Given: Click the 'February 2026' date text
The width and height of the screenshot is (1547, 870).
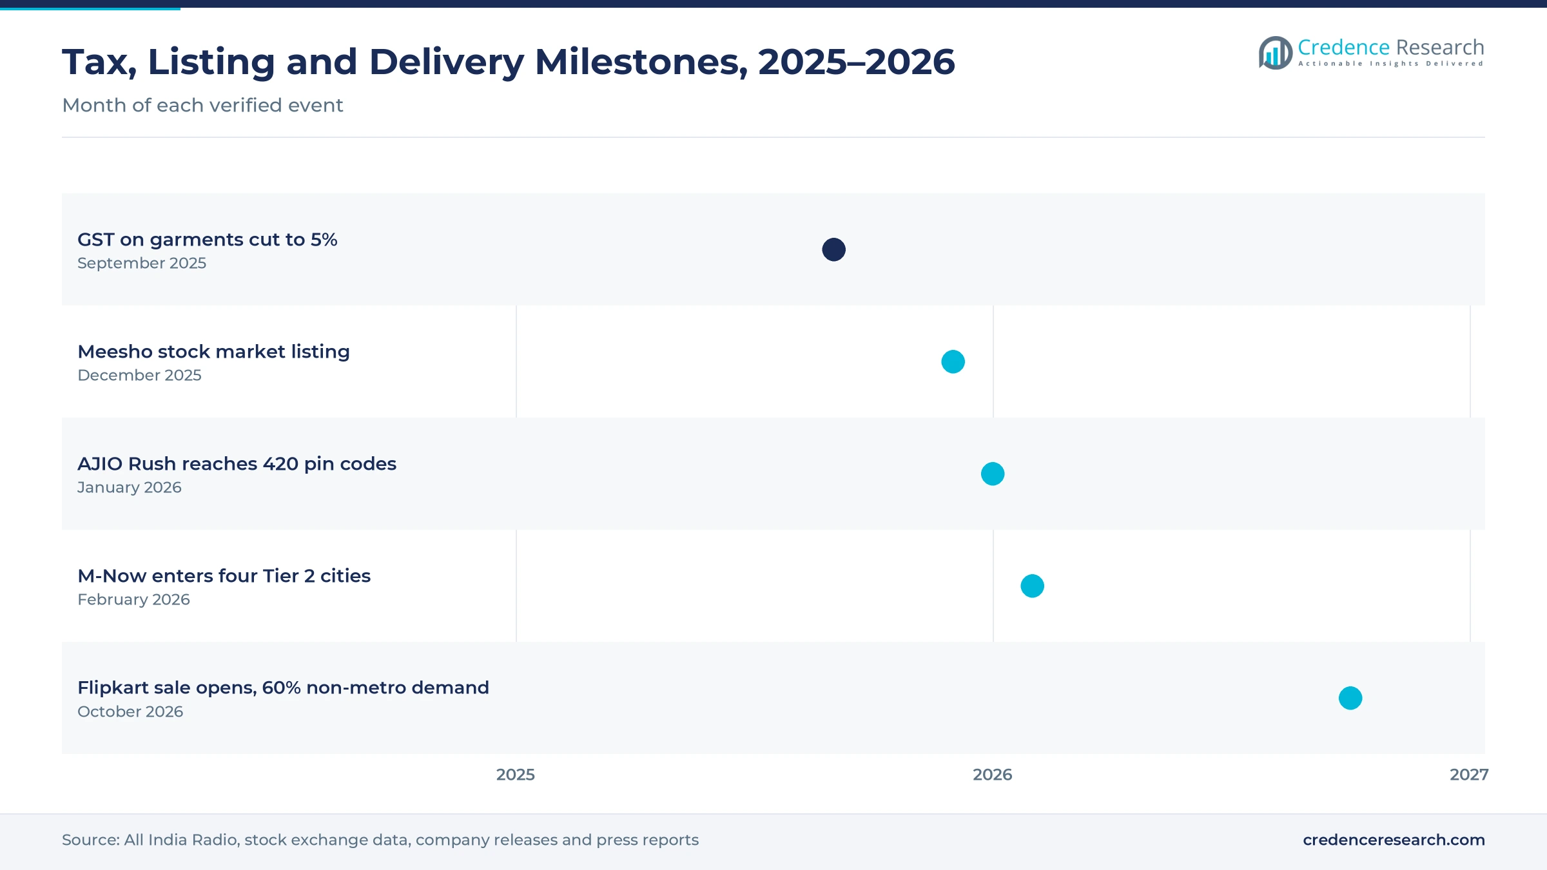Looking at the screenshot, I should click(x=133, y=599).
